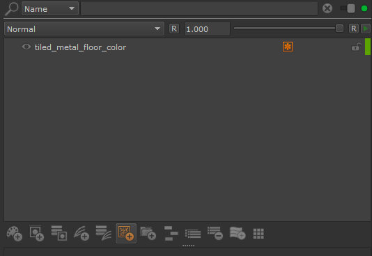This screenshot has height=256, width=372.
Task: Click the bulleted list layers icon
Action: click(x=193, y=234)
